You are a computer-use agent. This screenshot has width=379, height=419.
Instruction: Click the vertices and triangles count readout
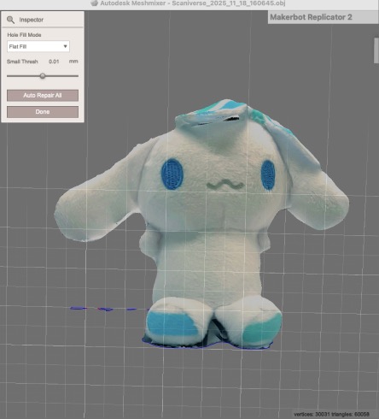tap(331, 414)
